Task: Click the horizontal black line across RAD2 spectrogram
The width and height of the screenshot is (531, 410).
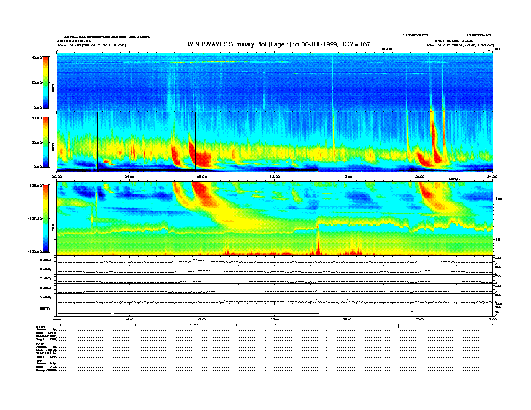Action: [275, 84]
